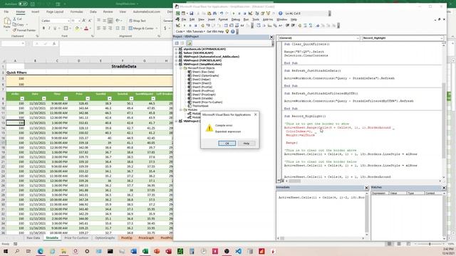Click the lightbulb icon beside Get VBA Help
This screenshot has width=456, height=256.
click(227, 31)
